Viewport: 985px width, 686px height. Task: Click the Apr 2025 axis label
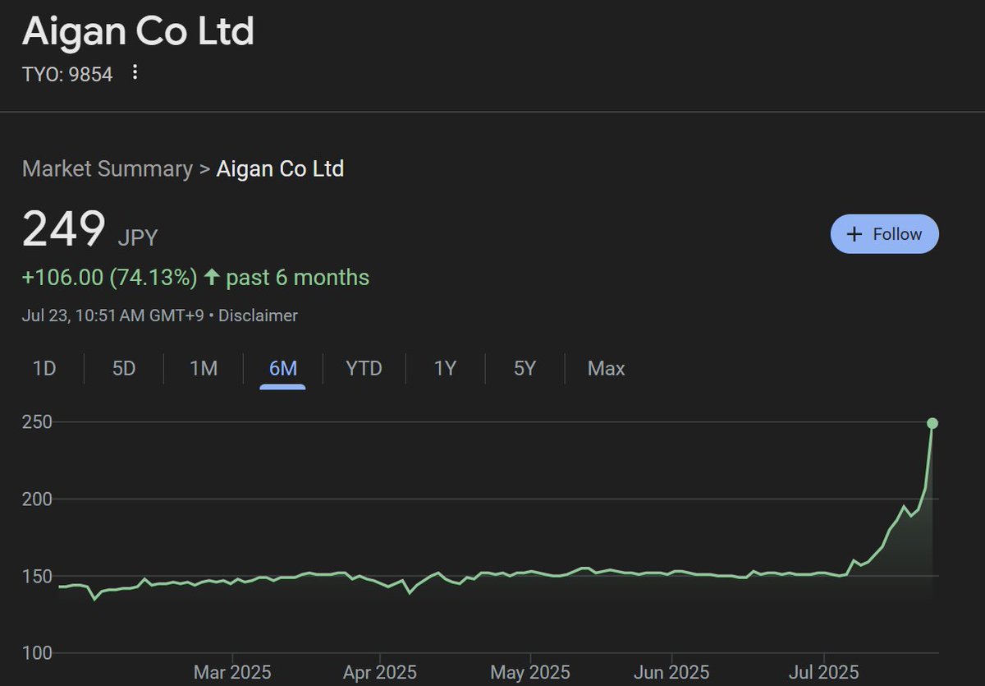[x=380, y=672]
